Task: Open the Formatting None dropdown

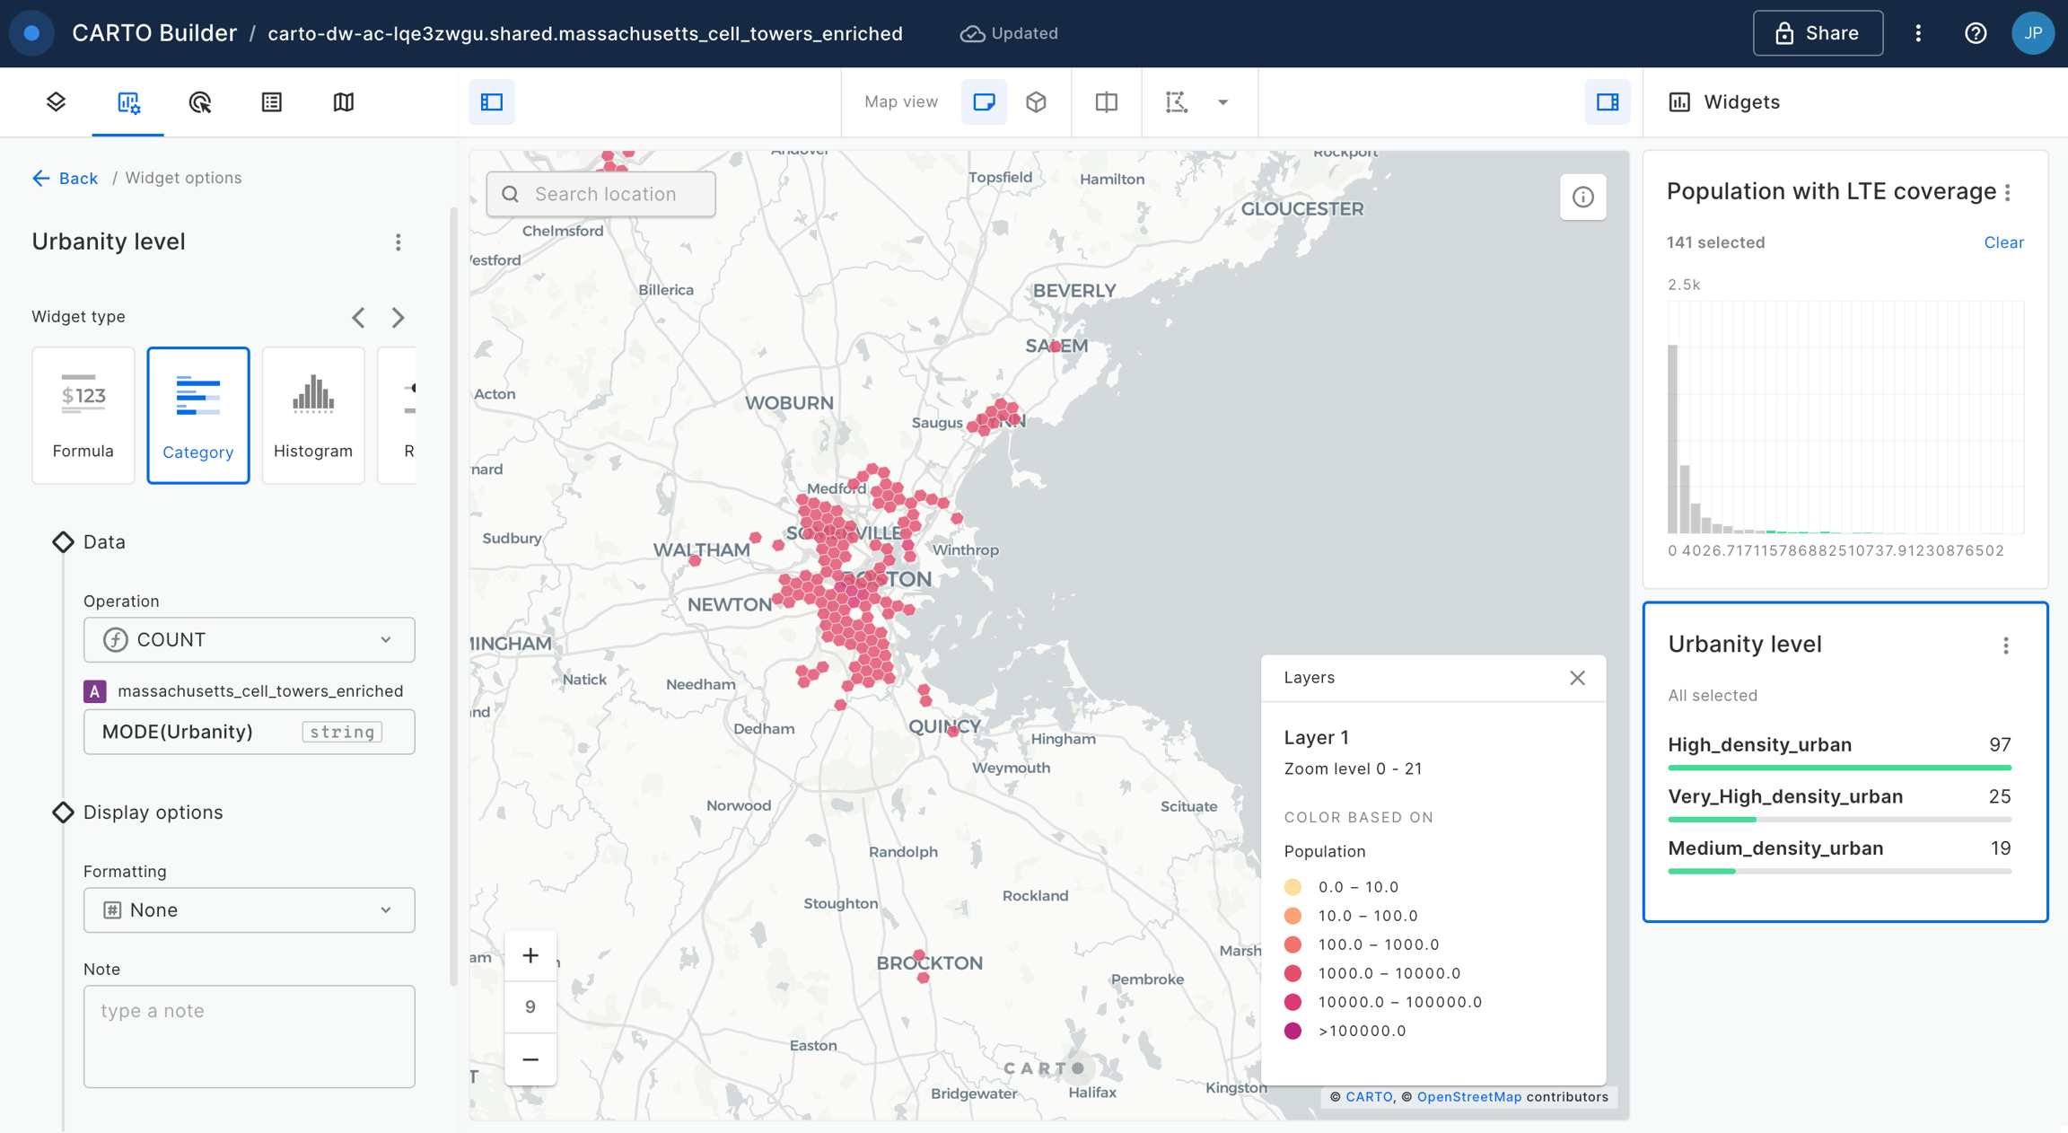Action: pyautogui.click(x=249, y=909)
